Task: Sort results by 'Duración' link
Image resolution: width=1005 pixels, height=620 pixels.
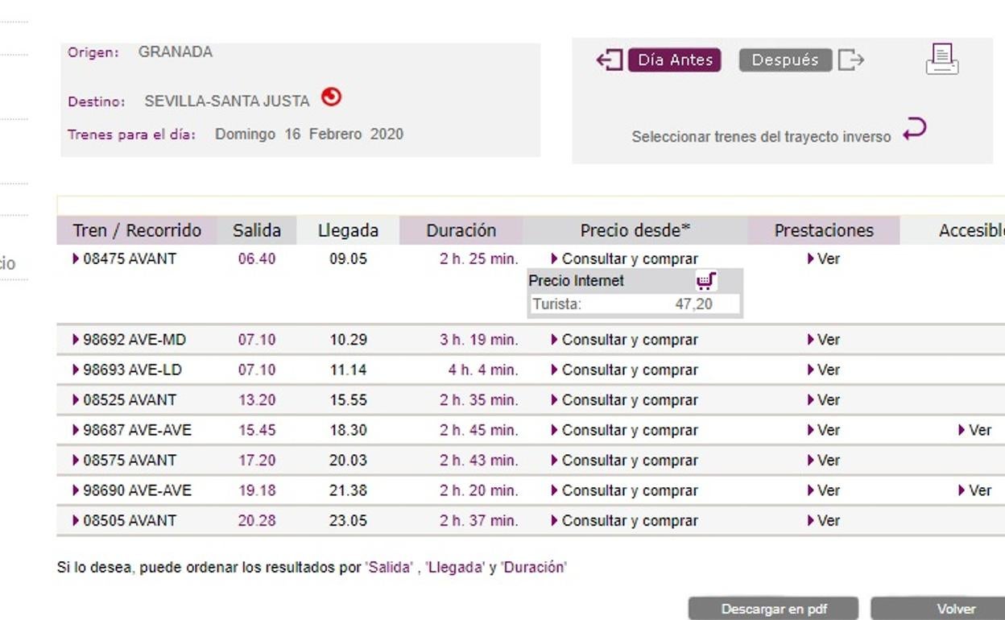Action: click(533, 568)
